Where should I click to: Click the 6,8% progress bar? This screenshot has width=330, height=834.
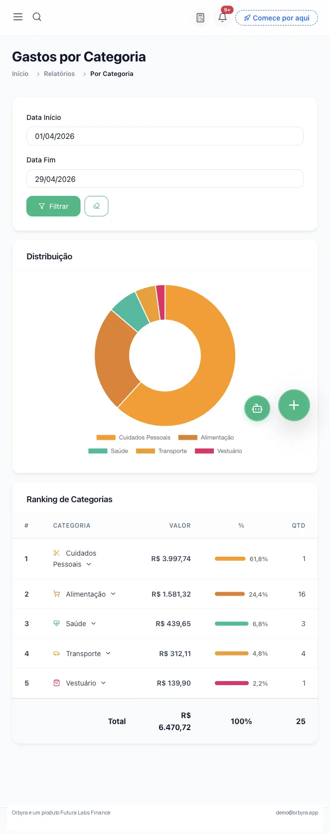232,624
